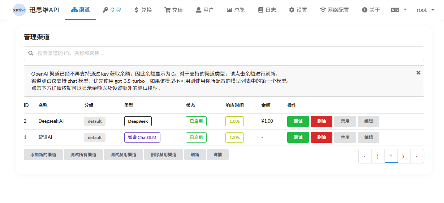This screenshot has width=444, height=203.
Task: Click the 禁用 button for 智谱AI
Action: pyautogui.click(x=345, y=137)
